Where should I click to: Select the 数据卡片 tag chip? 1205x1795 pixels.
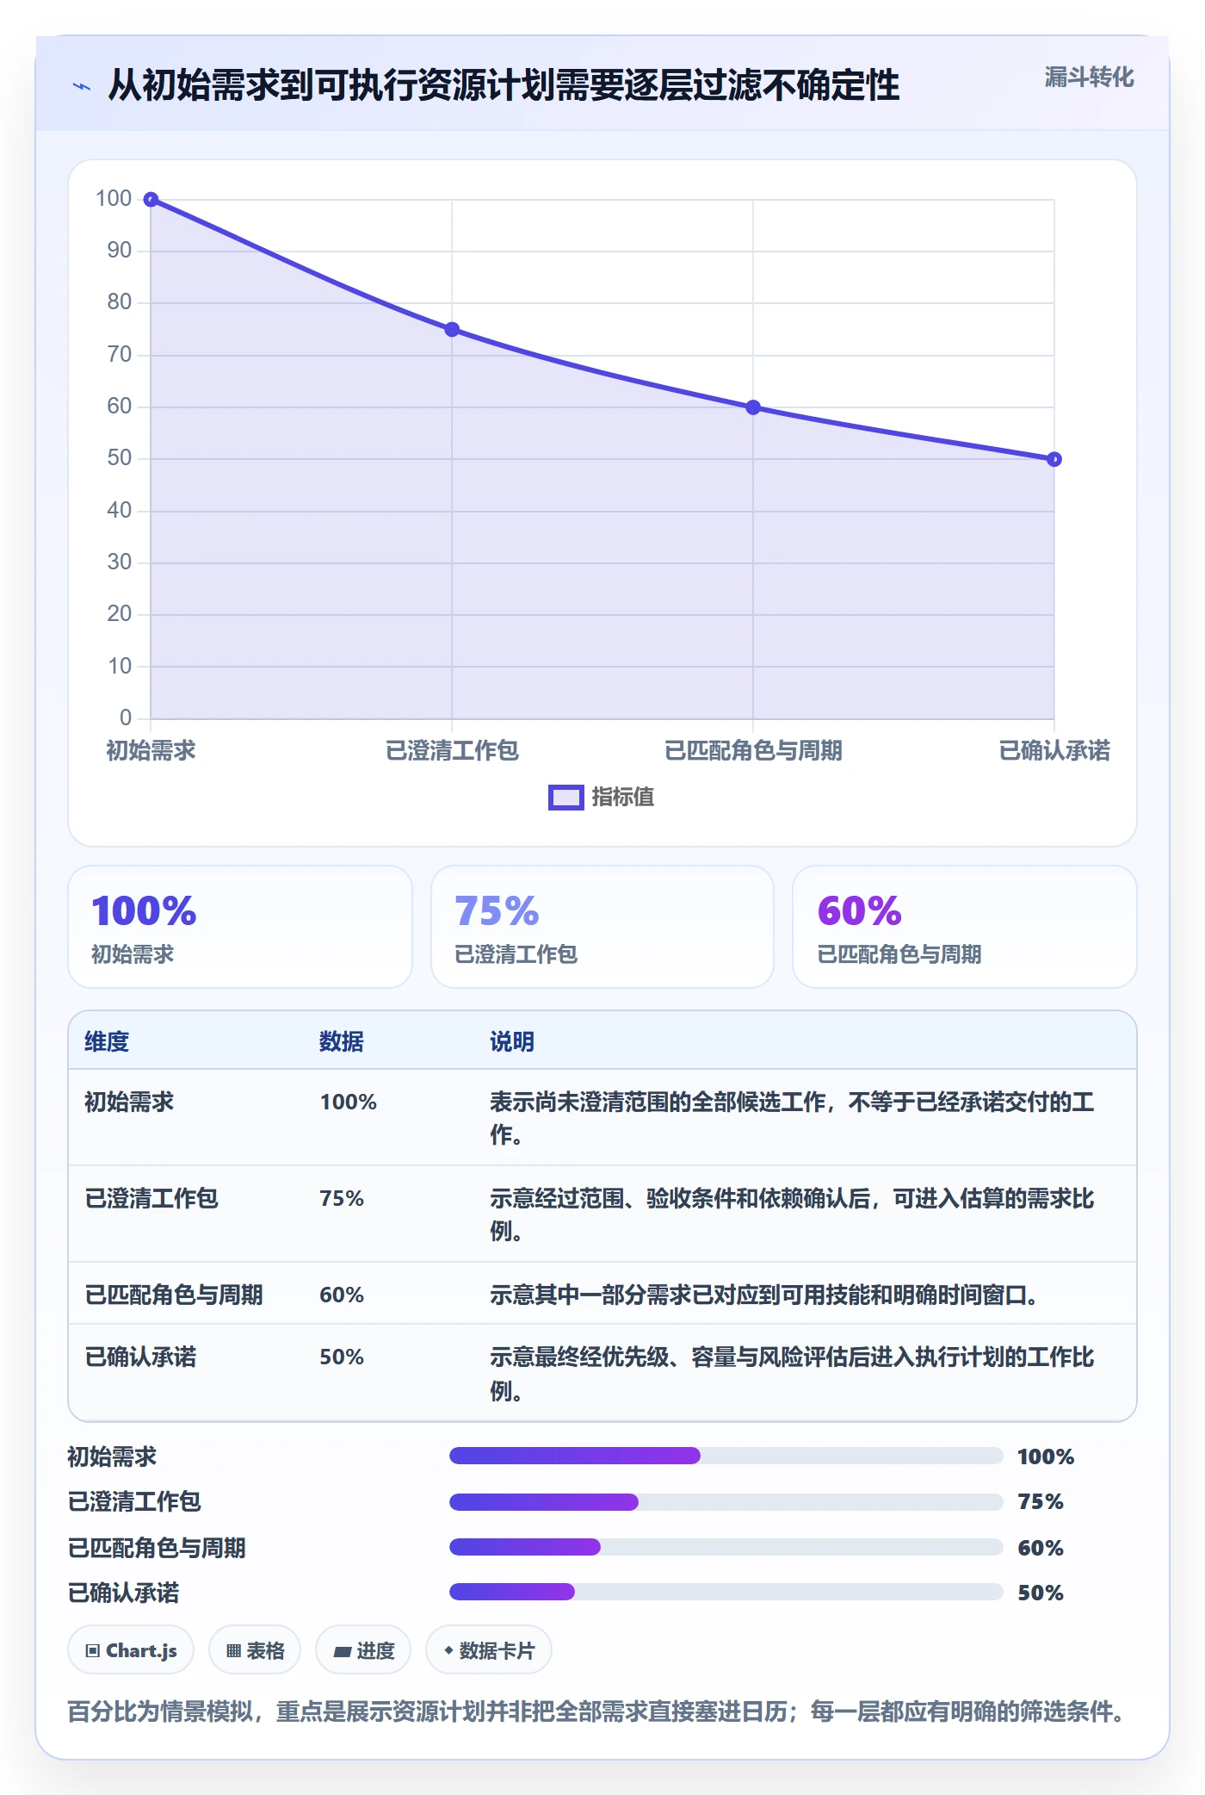click(489, 1650)
